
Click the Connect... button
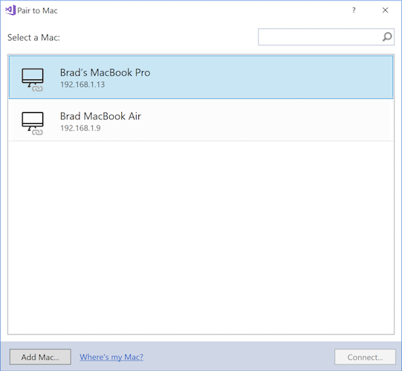tap(365, 357)
